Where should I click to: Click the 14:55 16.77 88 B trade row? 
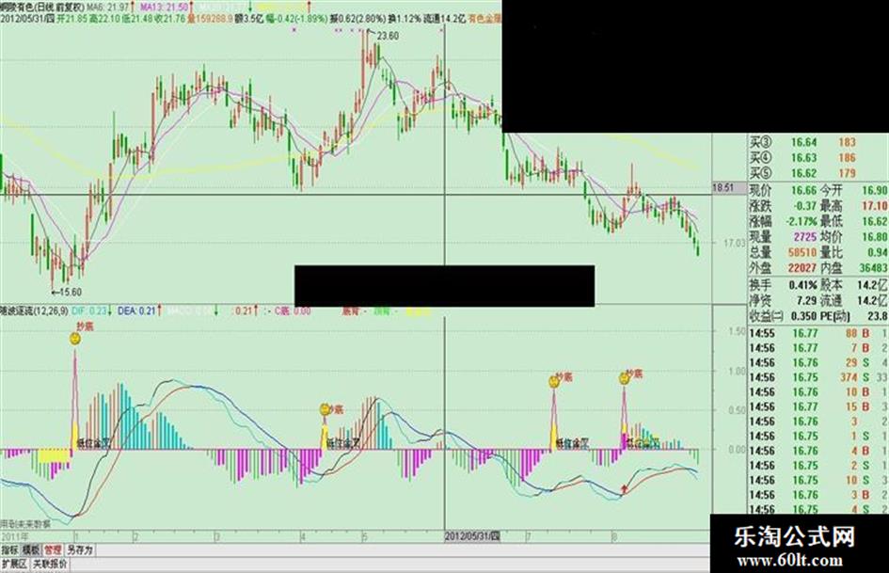[x=818, y=333]
